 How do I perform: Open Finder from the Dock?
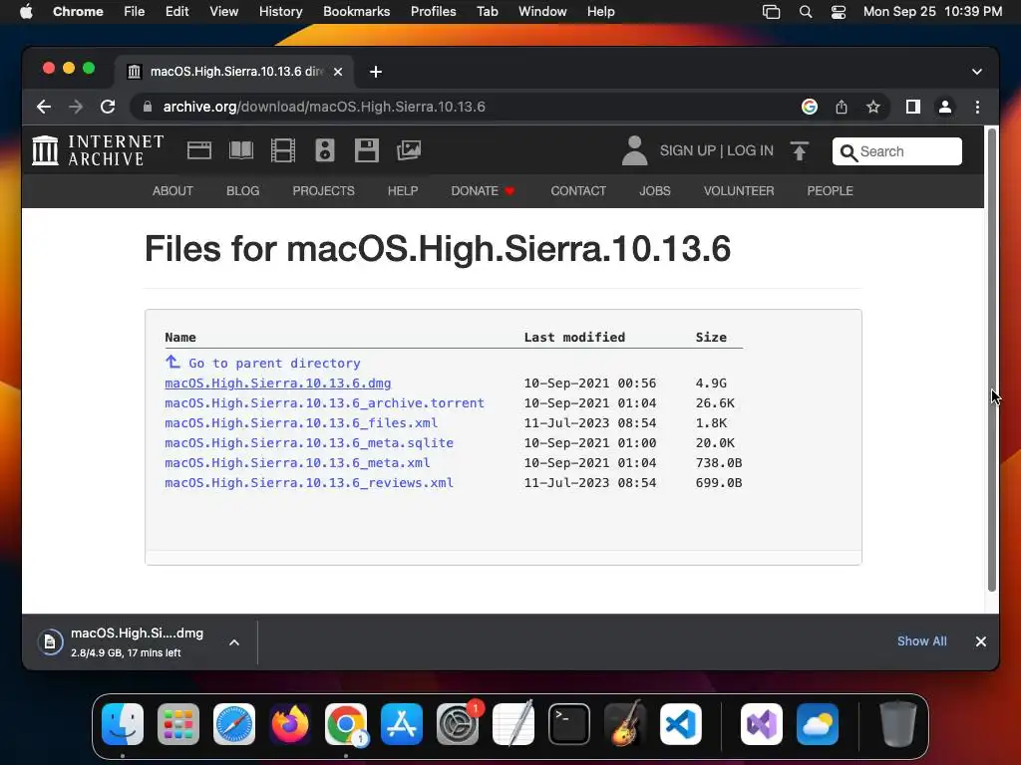123,724
